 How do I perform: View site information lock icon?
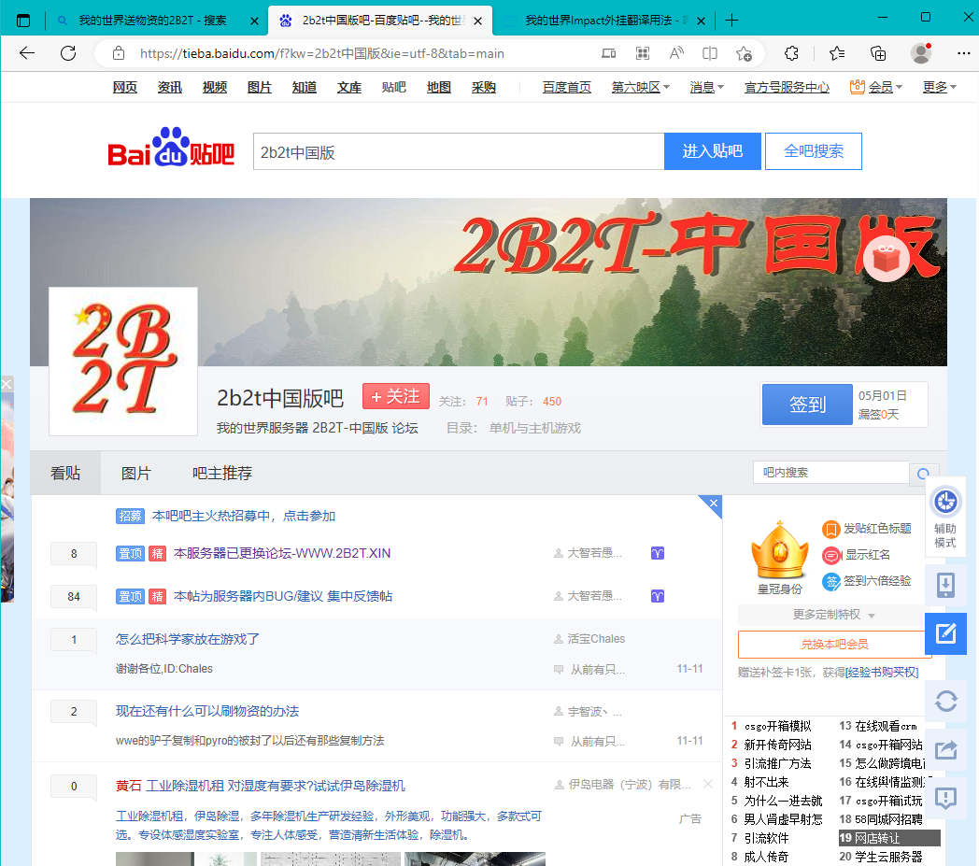(119, 53)
